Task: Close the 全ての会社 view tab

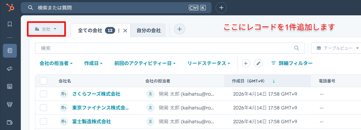Action: tap(125, 30)
